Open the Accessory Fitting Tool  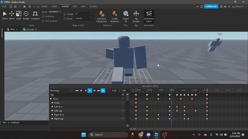click(102, 17)
